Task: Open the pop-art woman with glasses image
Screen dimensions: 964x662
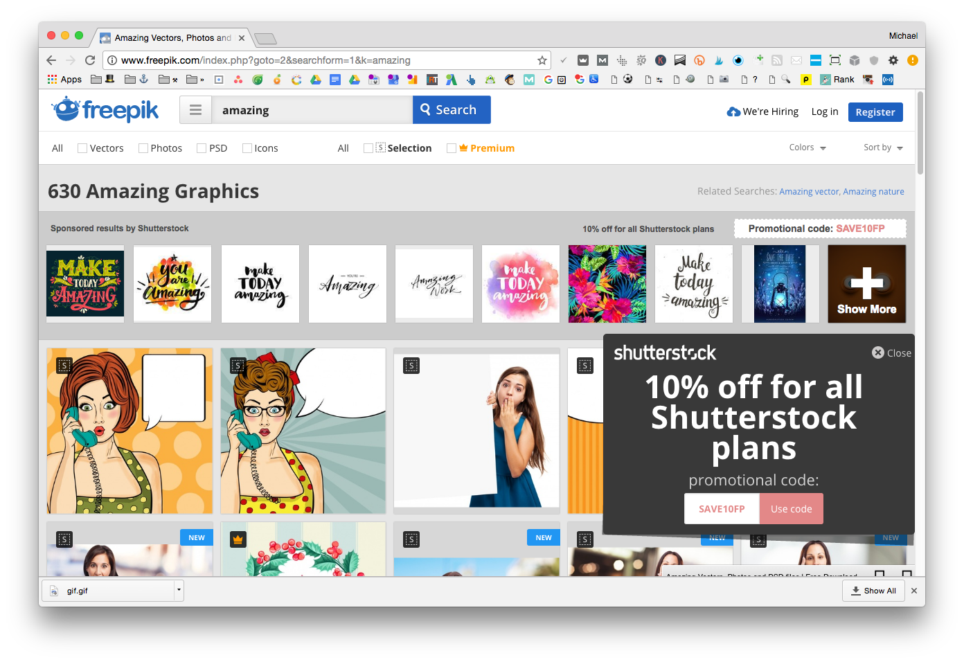Action: (x=303, y=431)
